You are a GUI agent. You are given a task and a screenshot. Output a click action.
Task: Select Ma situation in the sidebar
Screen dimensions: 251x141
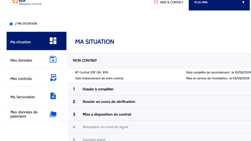[x=21, y=42]
